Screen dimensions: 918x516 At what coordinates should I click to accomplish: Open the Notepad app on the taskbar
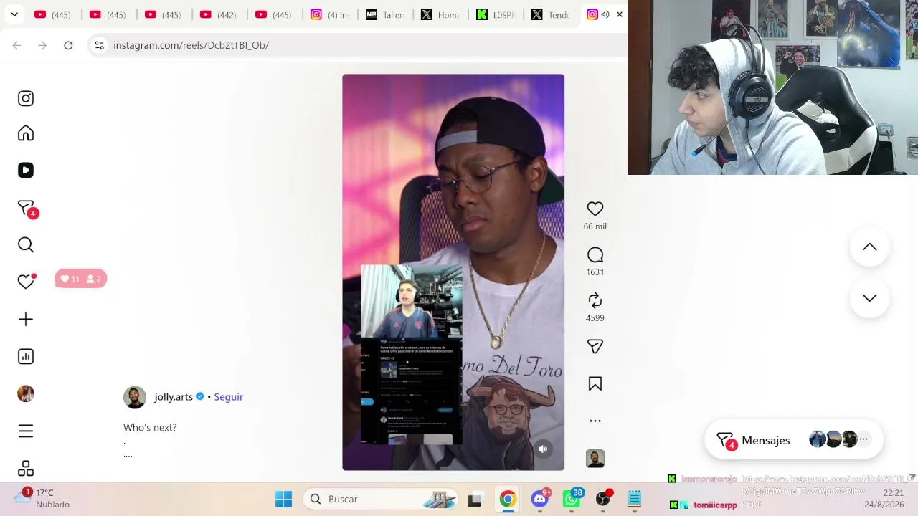tap(635, 499)
